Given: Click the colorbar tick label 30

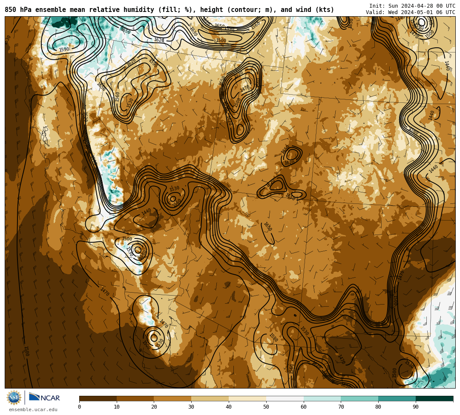Looking at the screenshot, I should pyautogui.click(x=191, y=407).
